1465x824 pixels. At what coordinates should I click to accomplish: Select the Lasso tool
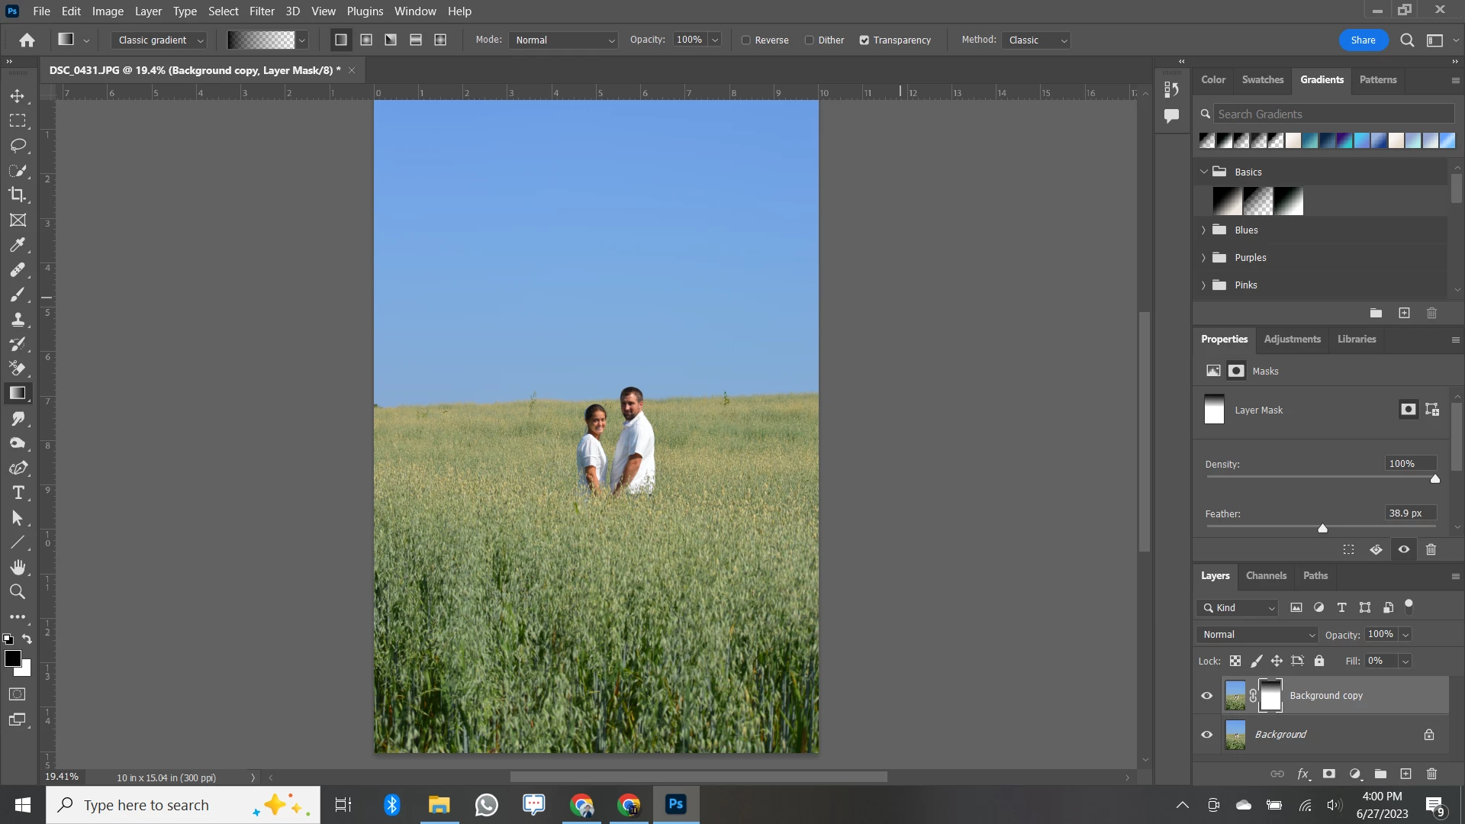coord(18,146)
